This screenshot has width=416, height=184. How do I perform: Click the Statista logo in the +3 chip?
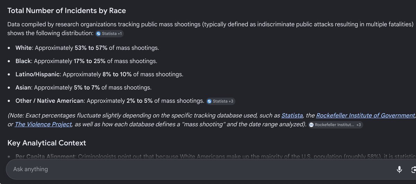(x=209, y=101)
